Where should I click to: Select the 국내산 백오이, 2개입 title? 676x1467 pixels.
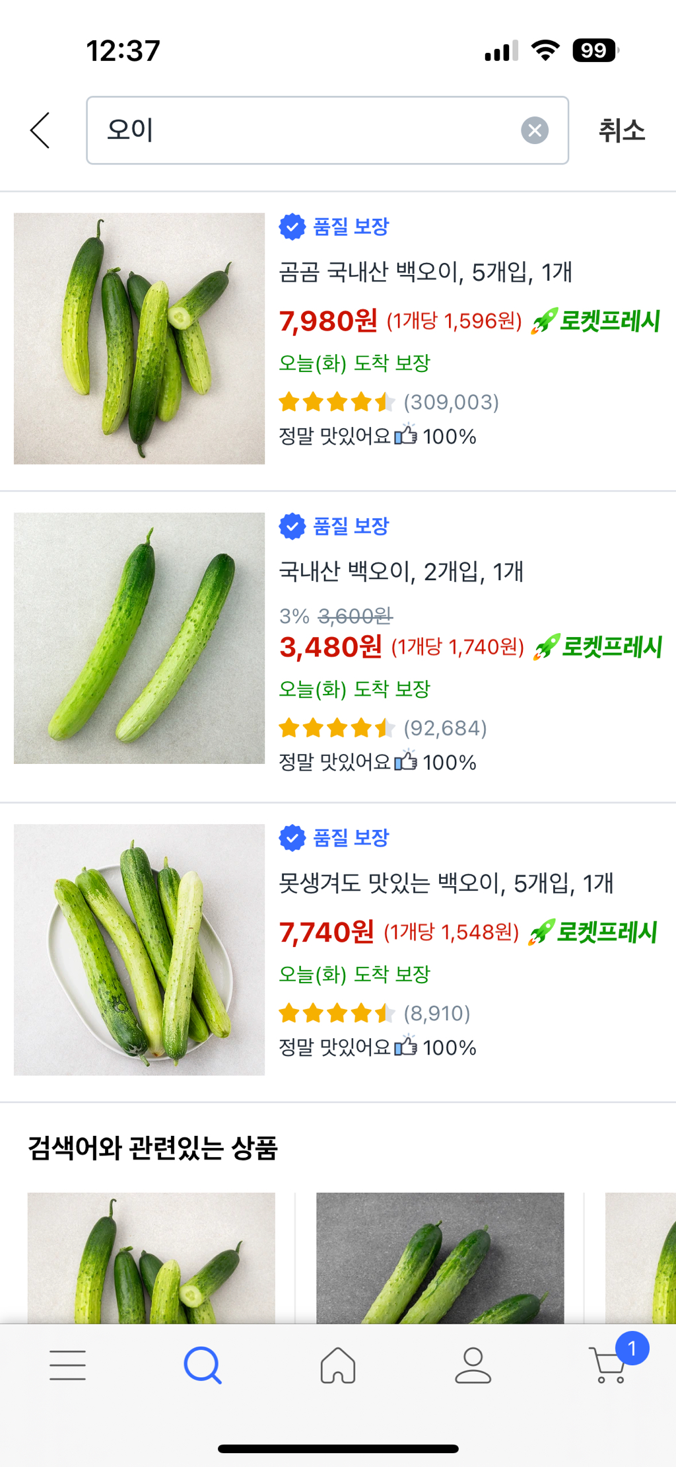[401, 572]
